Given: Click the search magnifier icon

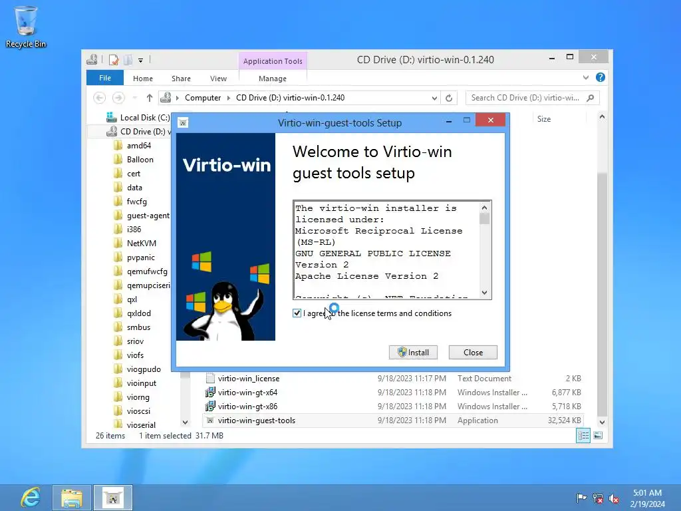Looking at the screenshot, I should click(x=591, y=98).
